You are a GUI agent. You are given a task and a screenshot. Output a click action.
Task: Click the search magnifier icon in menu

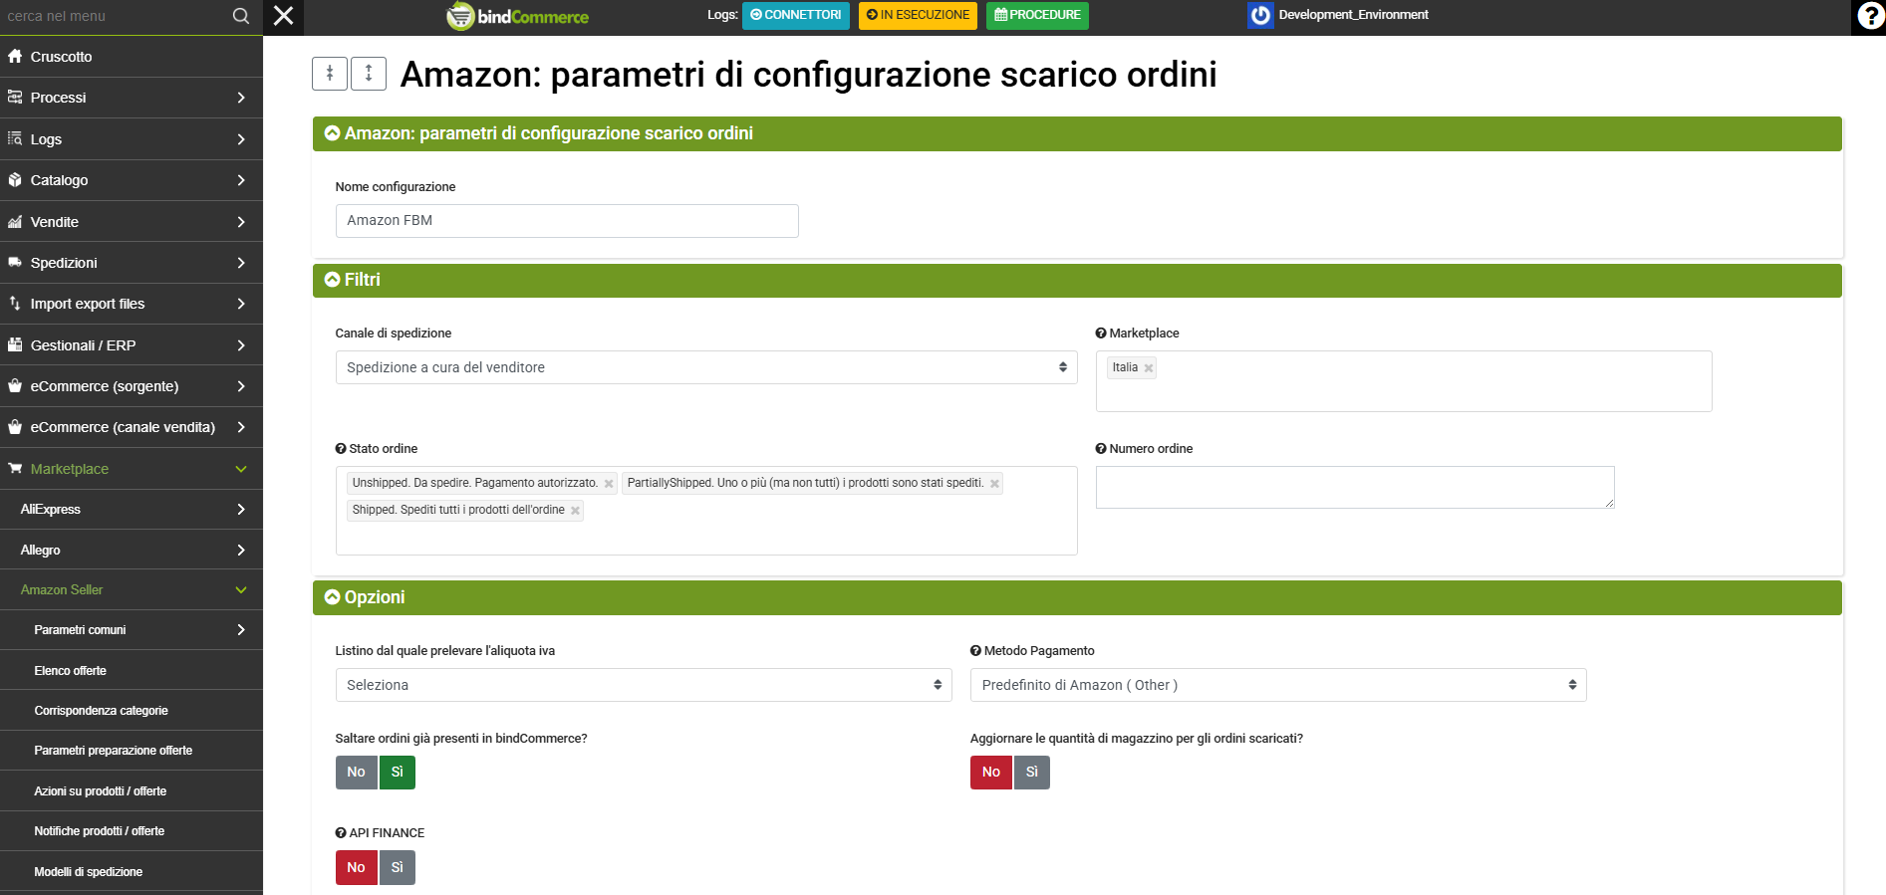[240, 16]
